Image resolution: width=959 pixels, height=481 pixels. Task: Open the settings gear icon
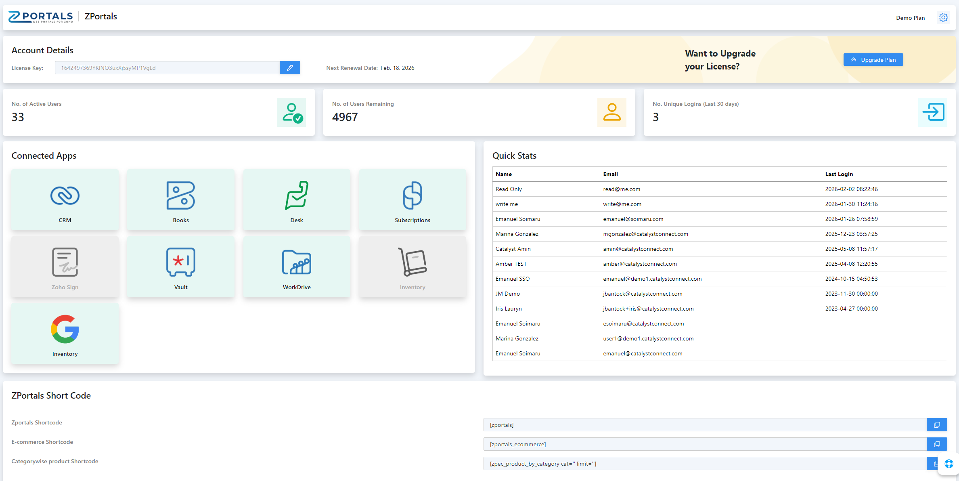click(x=943, y=17)
